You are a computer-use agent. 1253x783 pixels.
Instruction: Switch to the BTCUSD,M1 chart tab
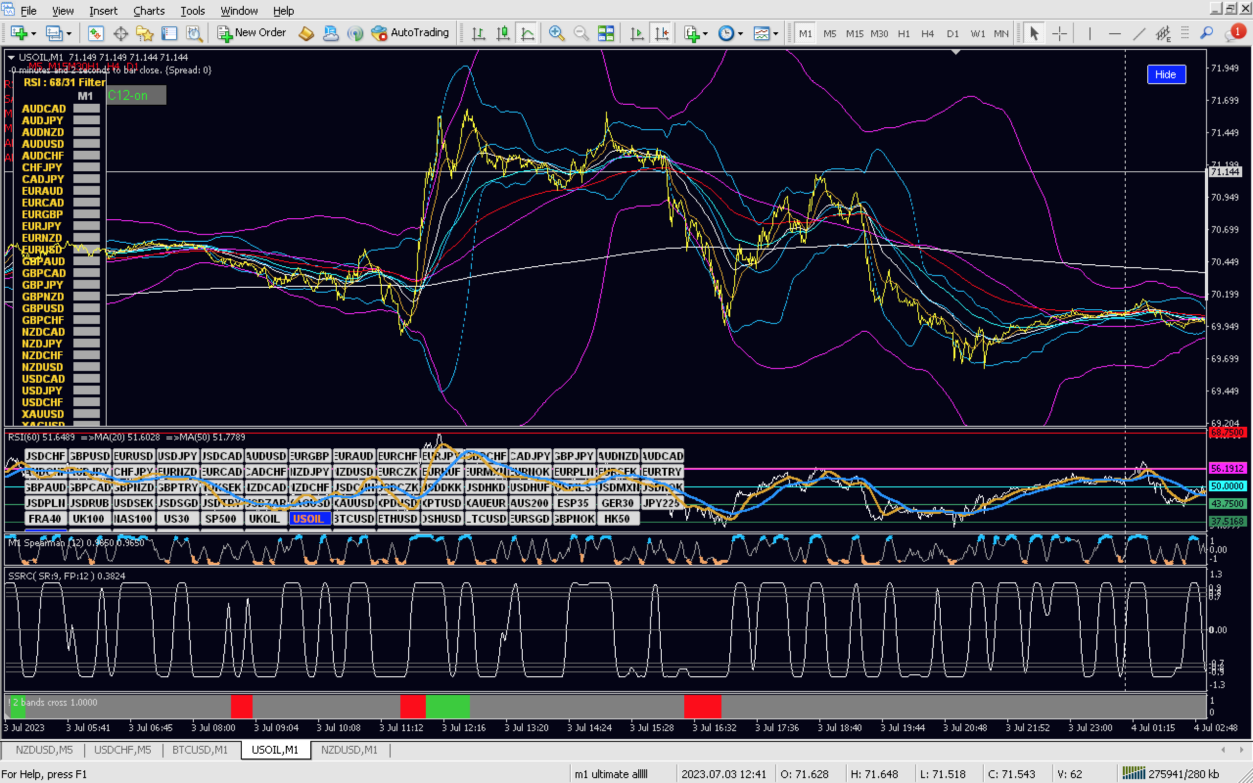pos(200,749)
